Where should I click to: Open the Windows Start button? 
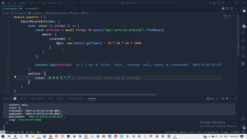(x=3, y=136)
